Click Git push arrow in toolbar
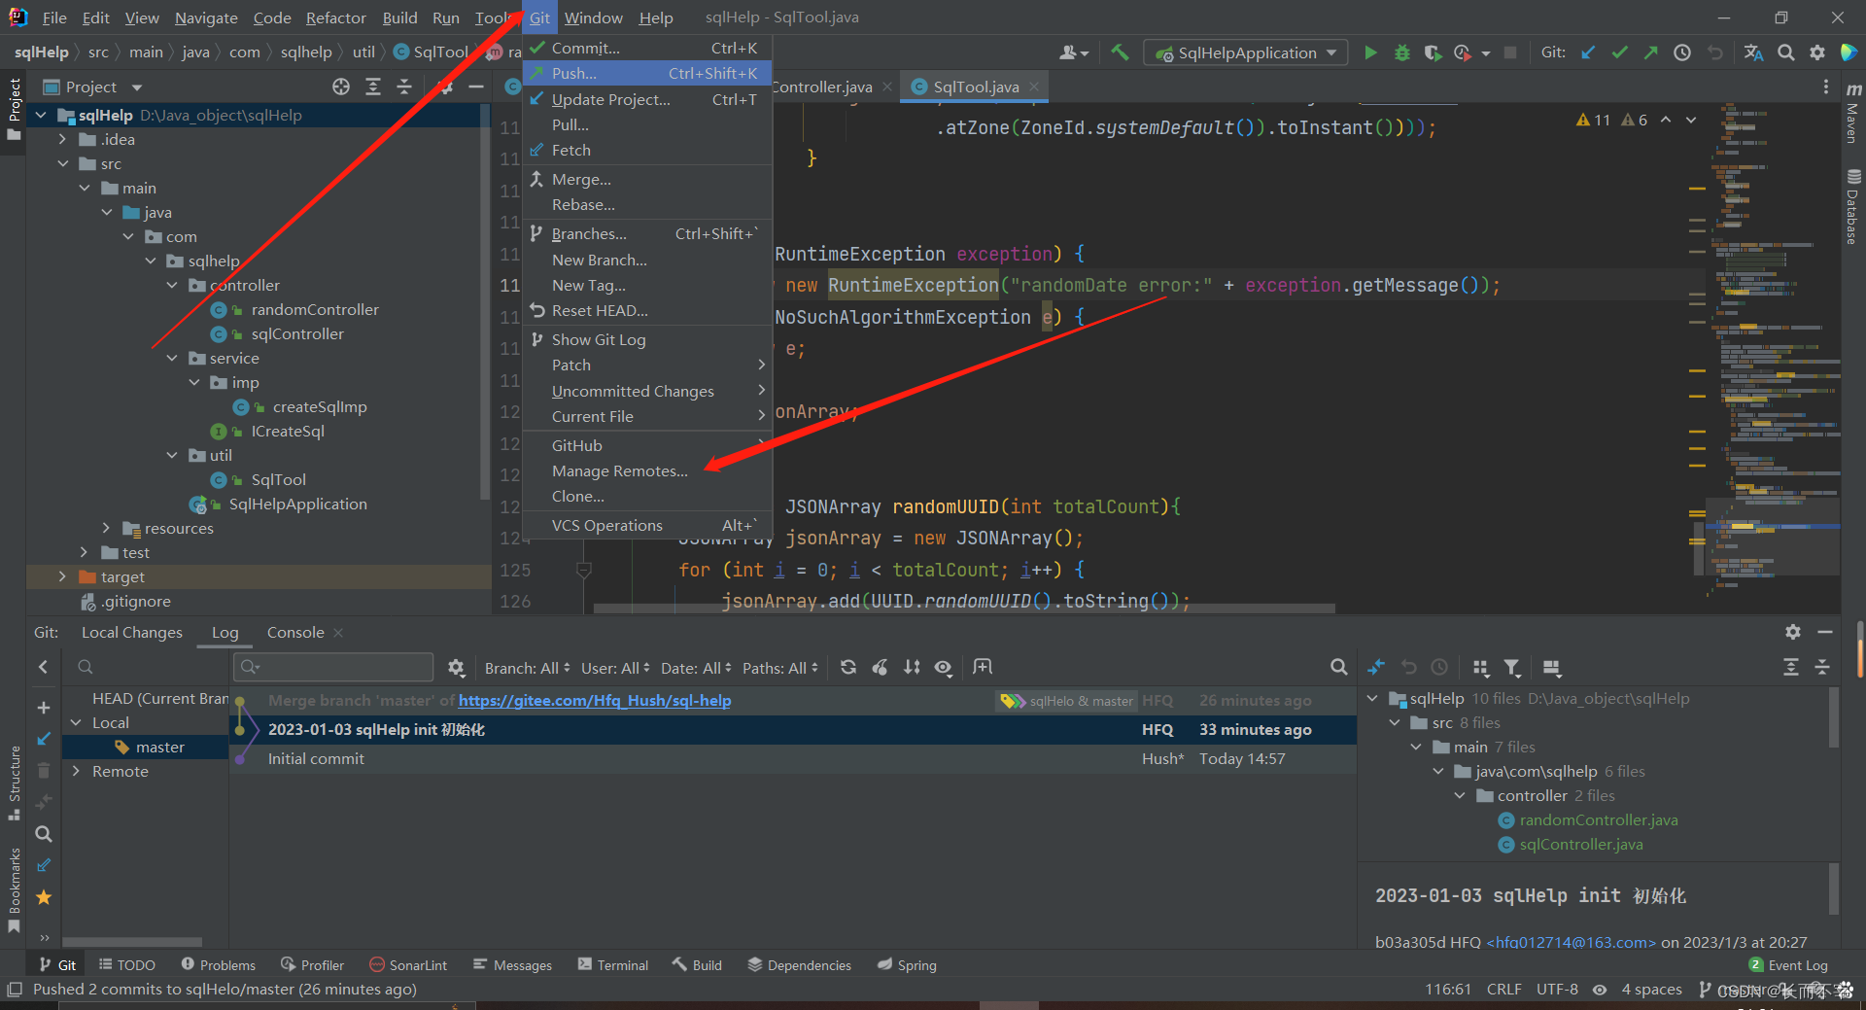 click(x=1650, y=52)
